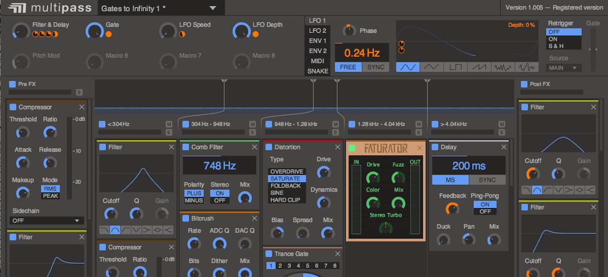
Task: Open the Sidechain OFF dropdown
Action: pyautogui.click(x=46, y=221)
